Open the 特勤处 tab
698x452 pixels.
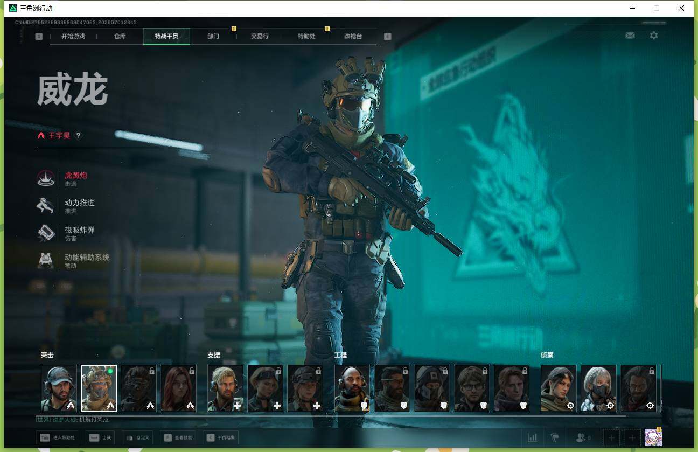pos(306,37)
